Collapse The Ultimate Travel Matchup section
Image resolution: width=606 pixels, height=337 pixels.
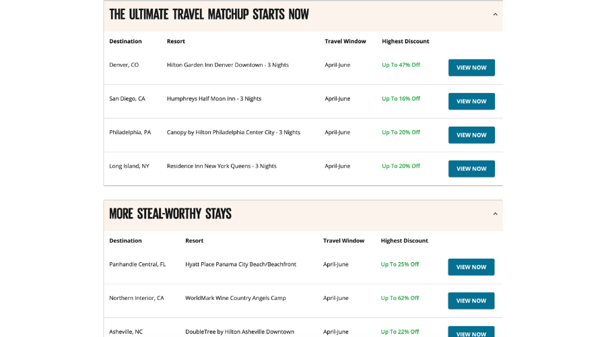click(495, 14)
